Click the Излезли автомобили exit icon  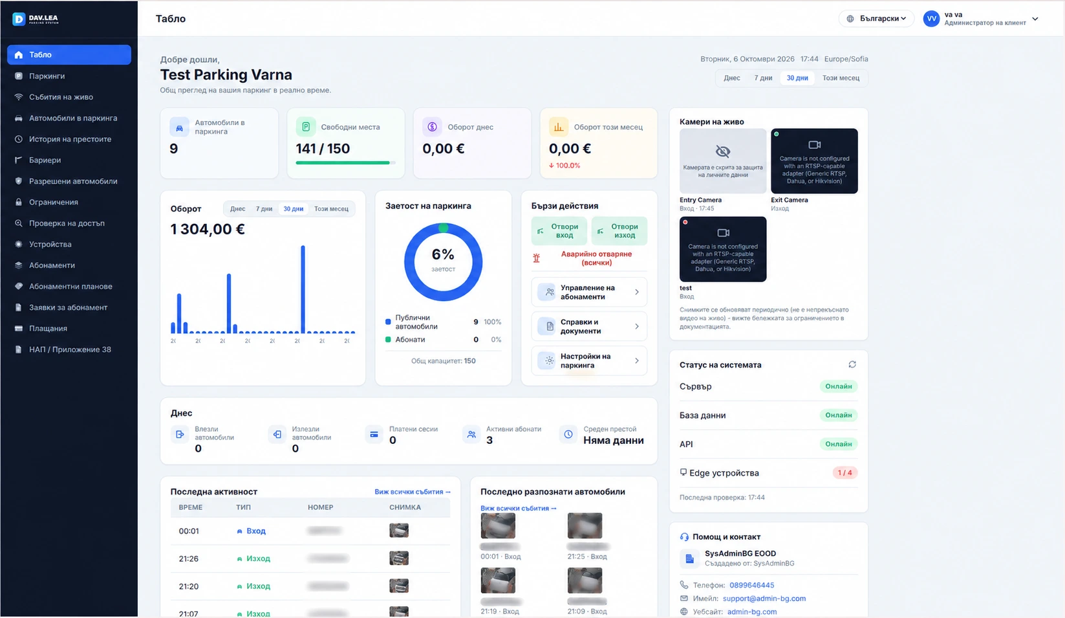click(277, 434)
